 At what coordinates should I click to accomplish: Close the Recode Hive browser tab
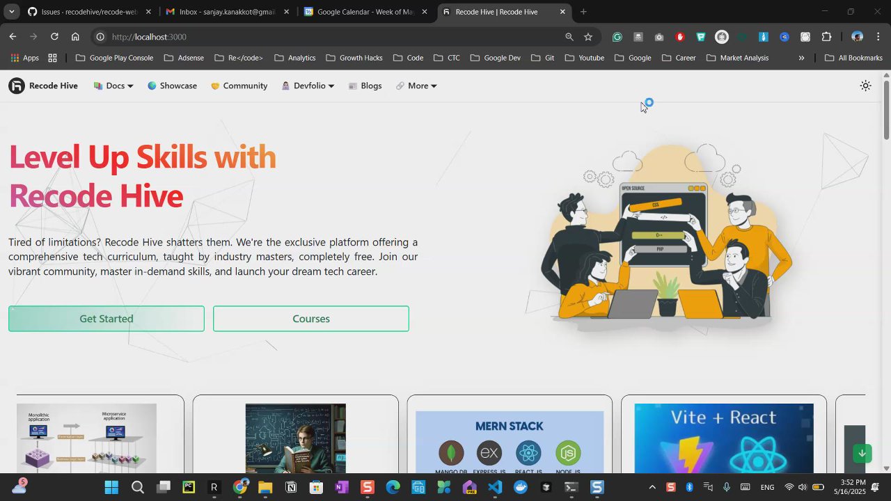click(x=562, y=12)
